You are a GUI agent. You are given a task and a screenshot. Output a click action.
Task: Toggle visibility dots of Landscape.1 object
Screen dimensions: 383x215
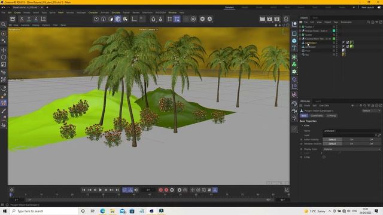337,42
